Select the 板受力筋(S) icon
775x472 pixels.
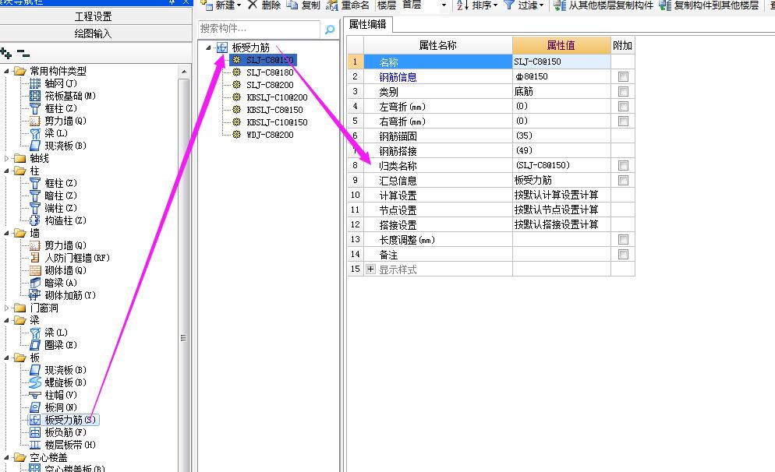(x=35, y=420)
